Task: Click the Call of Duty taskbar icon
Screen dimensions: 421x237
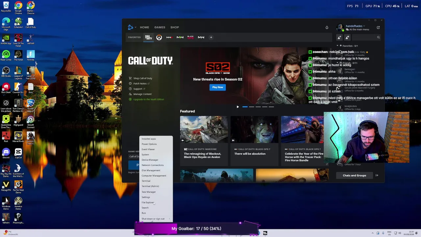Action: click(265, 233)
